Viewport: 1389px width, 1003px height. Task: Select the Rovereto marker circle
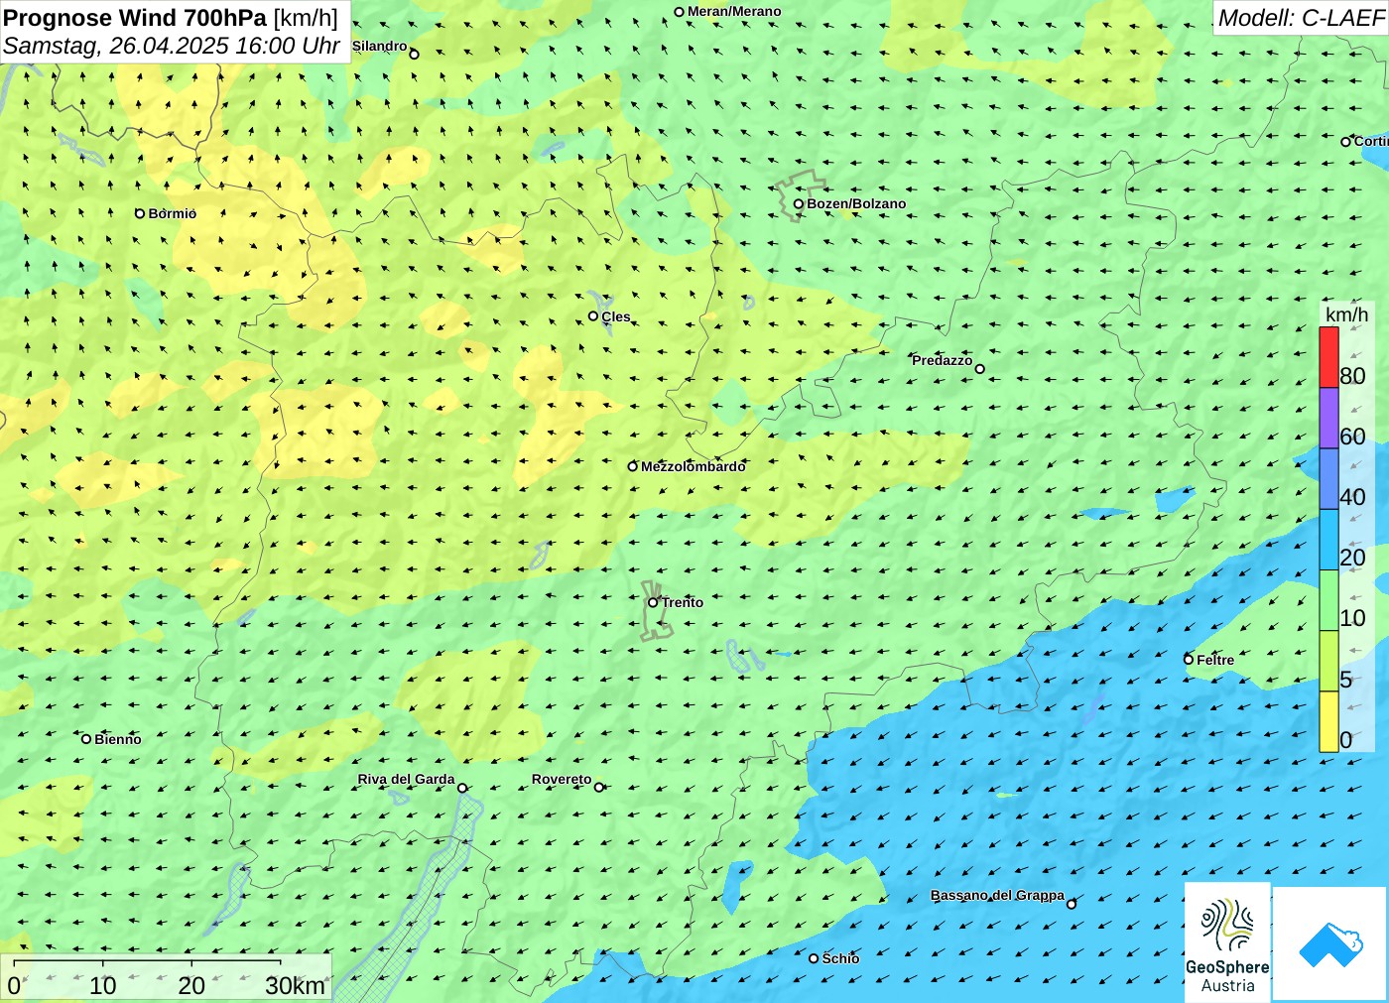pyautogui.click(x=599, y=788)
